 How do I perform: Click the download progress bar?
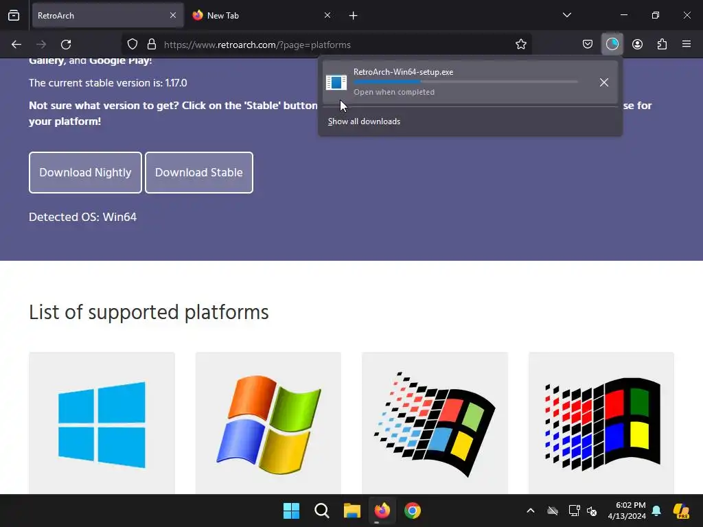tap(465, 82)
